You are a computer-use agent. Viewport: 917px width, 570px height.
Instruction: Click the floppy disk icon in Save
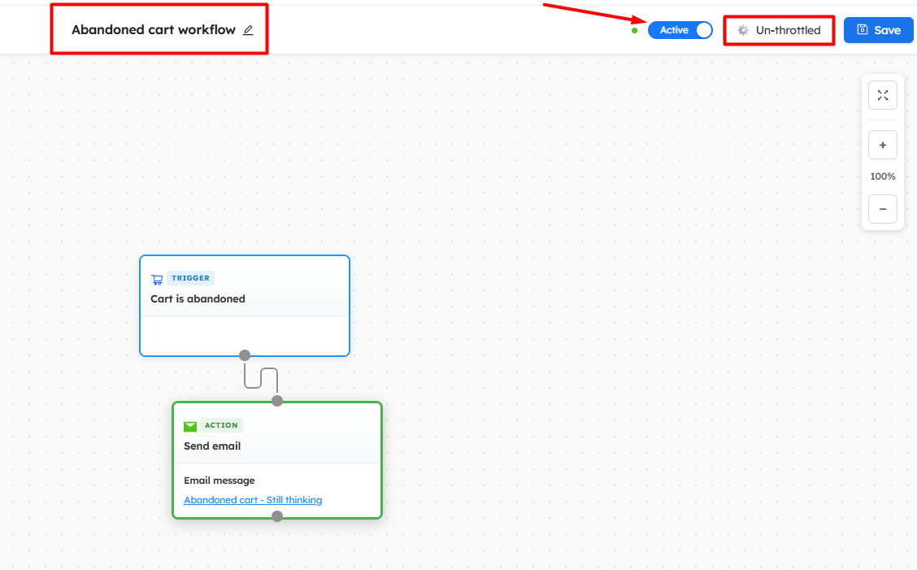pos(863,30)
